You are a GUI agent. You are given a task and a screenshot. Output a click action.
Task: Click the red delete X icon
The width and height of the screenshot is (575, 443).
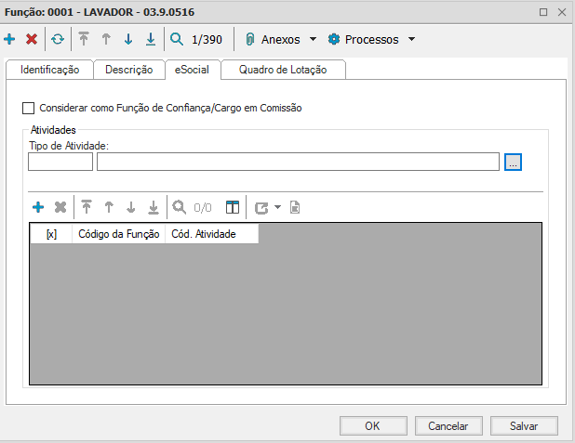[x=32, y=40]
